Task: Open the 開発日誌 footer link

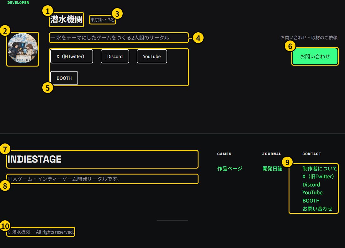Action: click(272, 169)
